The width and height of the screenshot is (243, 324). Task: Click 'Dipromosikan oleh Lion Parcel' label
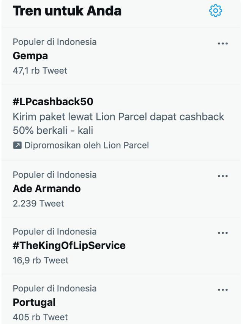click(86, 145)
